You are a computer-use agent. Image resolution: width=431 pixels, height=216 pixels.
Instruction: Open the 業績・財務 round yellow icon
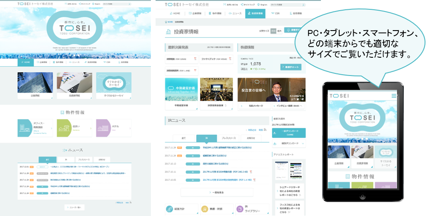tap(205, 209)
